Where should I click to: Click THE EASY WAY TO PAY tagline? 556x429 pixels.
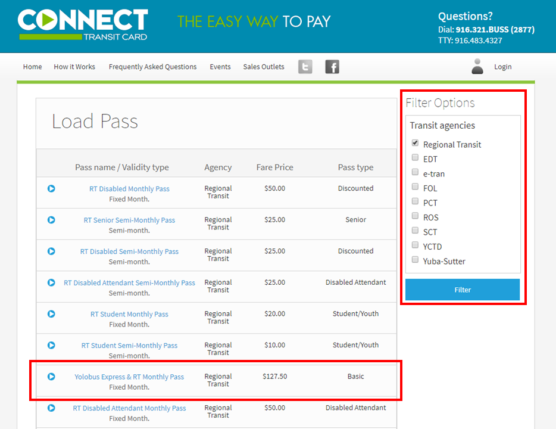[x=254, y=21]
